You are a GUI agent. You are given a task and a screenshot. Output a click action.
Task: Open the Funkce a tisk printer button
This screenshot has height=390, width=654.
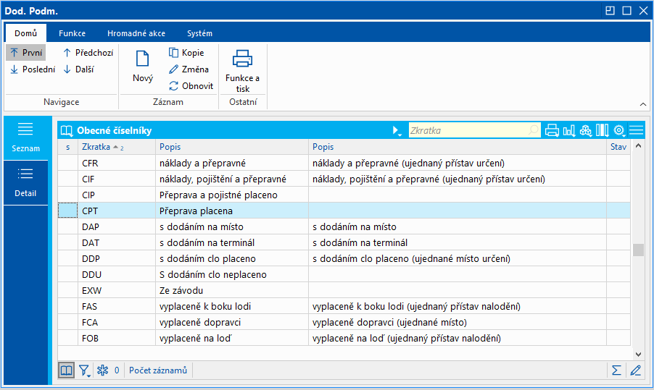click(x=242, y=71)
